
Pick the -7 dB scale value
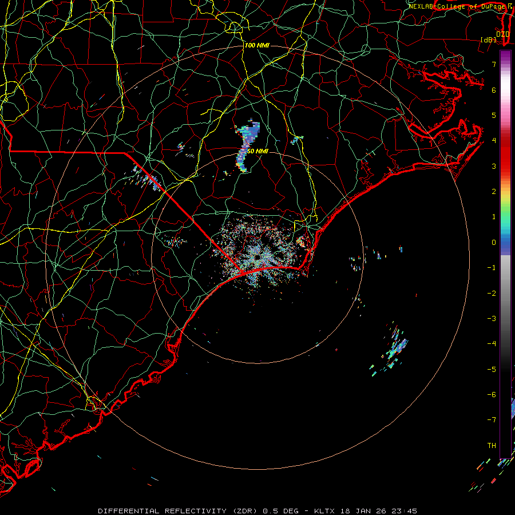[492, 420]
